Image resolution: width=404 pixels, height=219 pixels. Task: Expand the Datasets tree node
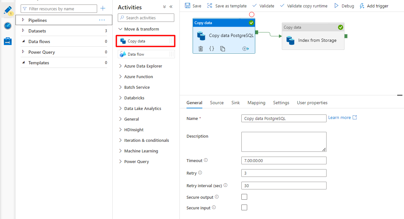(x=23, y=31)
